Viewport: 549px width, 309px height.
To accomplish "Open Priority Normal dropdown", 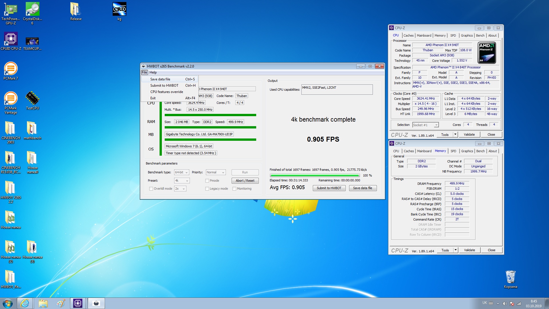I will click(216, 172).
